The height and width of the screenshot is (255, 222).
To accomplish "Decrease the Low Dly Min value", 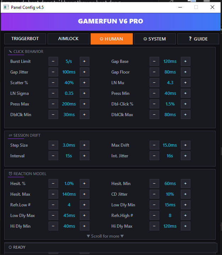I will (x=154, y=205).
